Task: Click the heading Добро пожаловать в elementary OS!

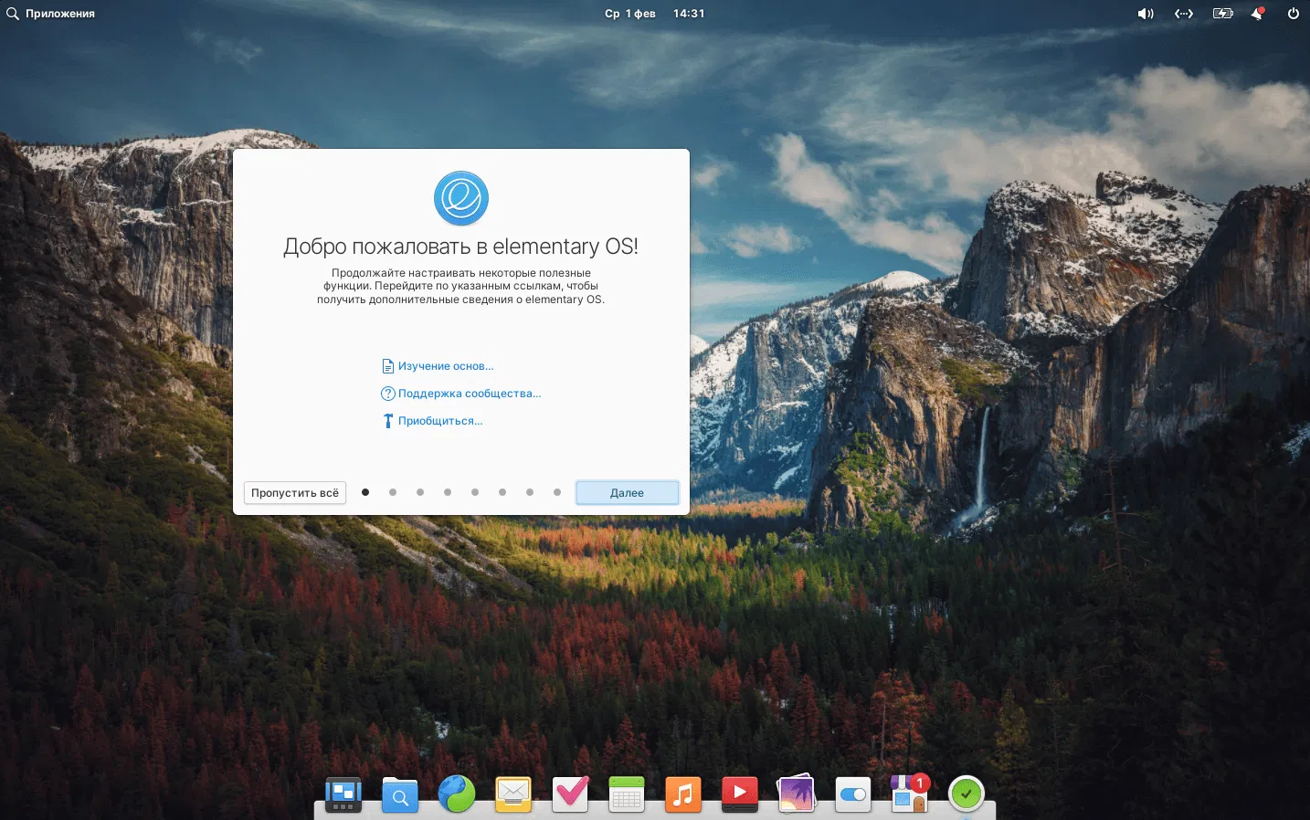Action: 461,247
